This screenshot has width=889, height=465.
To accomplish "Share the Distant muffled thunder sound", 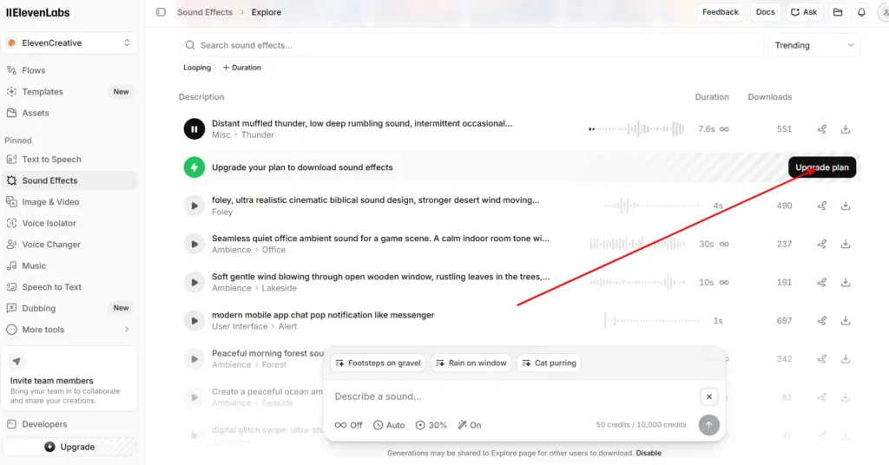I will (821, 129).
